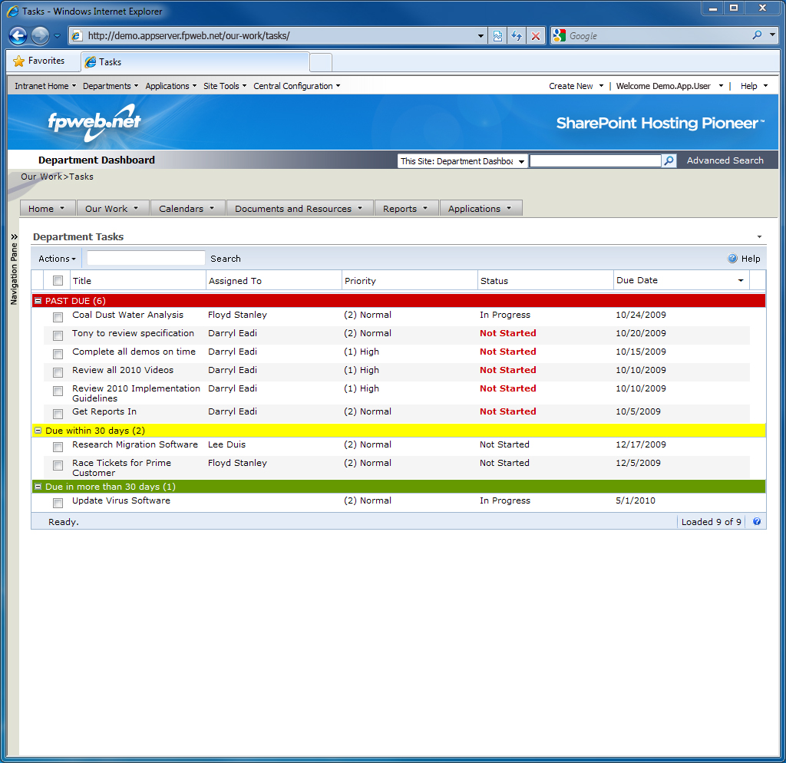
Task: Click the Favorites star icon
Action: (x=19, y=61)
